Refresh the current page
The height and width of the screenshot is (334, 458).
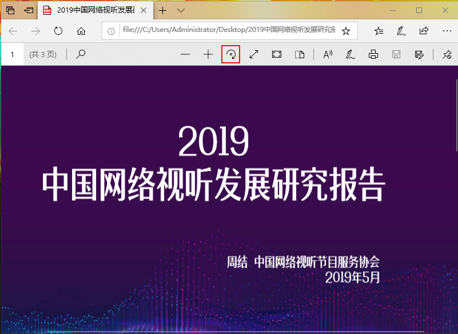[58, 31]
